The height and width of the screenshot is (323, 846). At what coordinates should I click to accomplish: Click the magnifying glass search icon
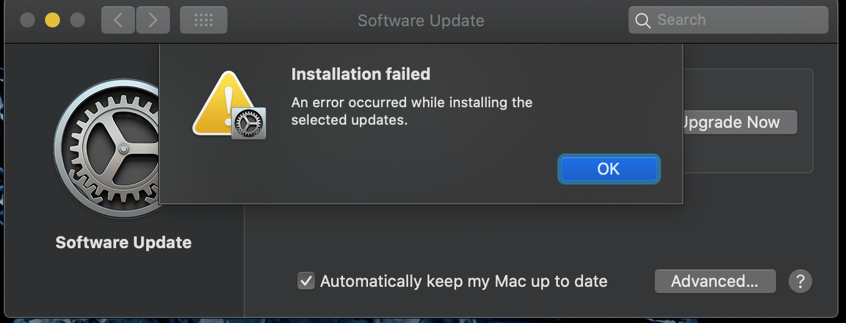643,21
